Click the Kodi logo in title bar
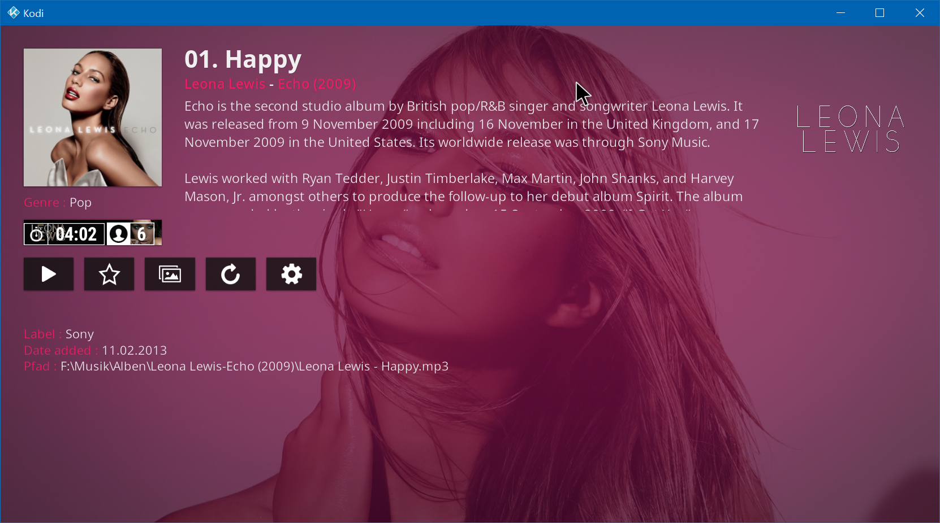940x523 pixels. pos(13,12)
